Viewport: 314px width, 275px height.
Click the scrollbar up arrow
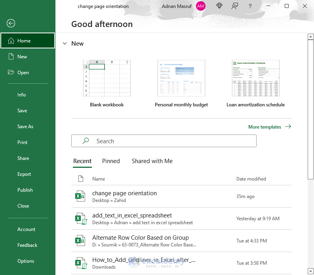tap(310, 37)
